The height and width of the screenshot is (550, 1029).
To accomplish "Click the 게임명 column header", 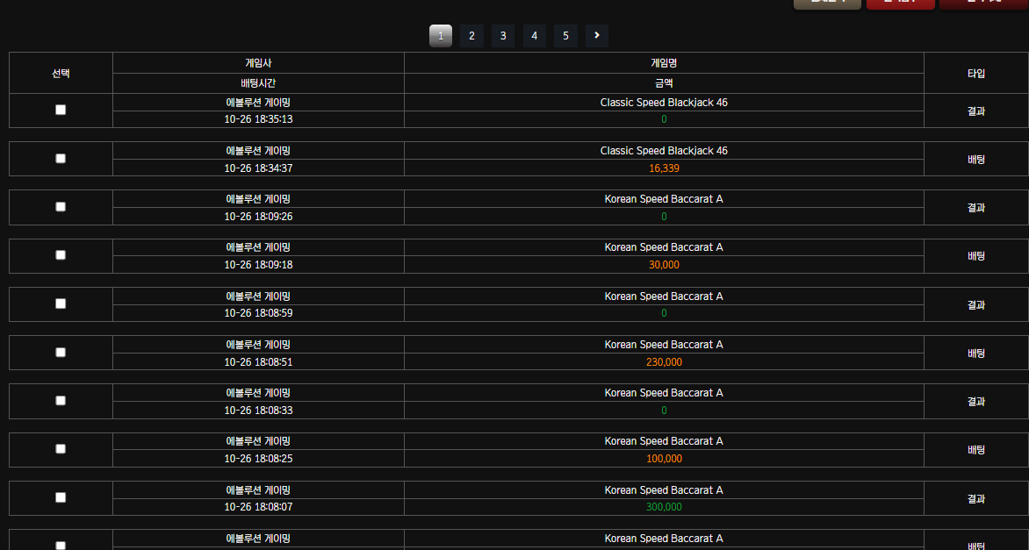I will pos(664,63).
